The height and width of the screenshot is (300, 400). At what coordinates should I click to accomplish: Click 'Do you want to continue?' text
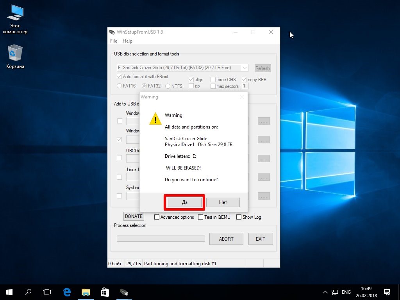tap(191, 180)
